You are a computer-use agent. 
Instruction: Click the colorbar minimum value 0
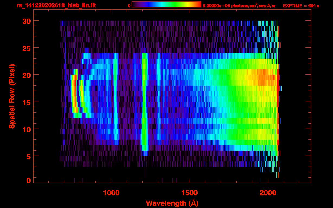click(129, 6)
